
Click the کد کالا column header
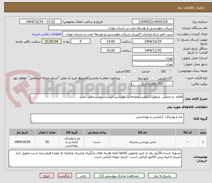click(187, 132)
